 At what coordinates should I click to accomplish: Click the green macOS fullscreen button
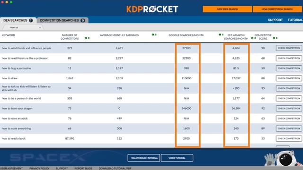point(11,2)
